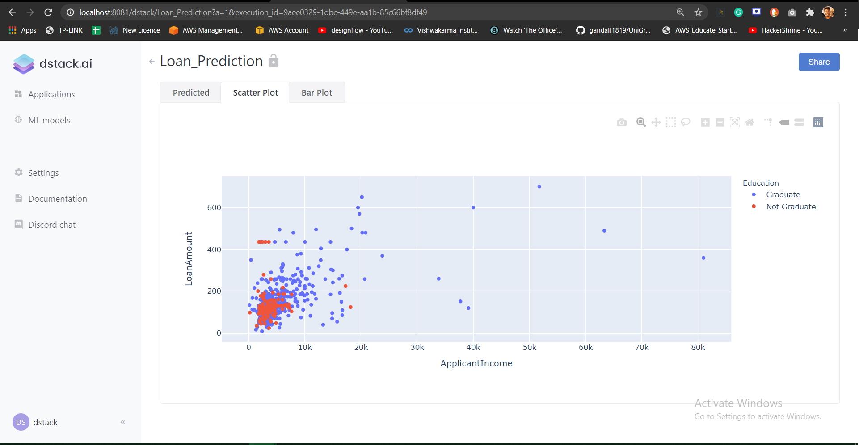Switch to the Predicted tab
Viewport: 859px width, 445px height.
(191, 92)
